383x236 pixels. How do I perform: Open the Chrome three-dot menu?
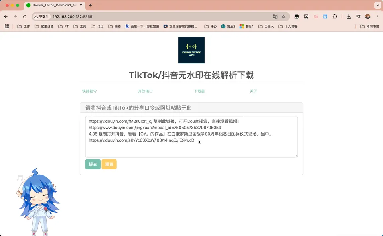(377, 17)
